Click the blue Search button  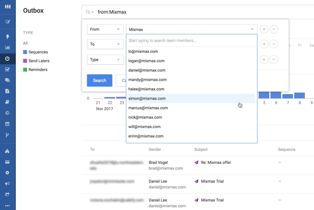click(x=100, y=80)
